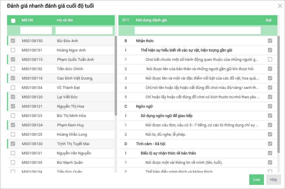Screen dimensions: 285x189
Task: Tick Vũ Thành Đạt's checkbox
Action: click(x=13, y=88)
